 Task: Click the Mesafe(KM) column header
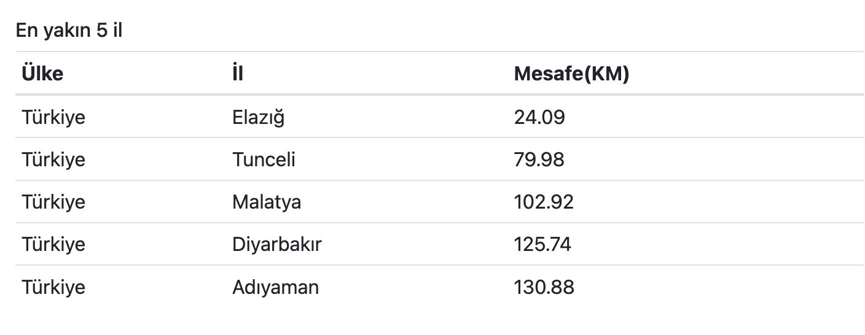coord(571,74)
